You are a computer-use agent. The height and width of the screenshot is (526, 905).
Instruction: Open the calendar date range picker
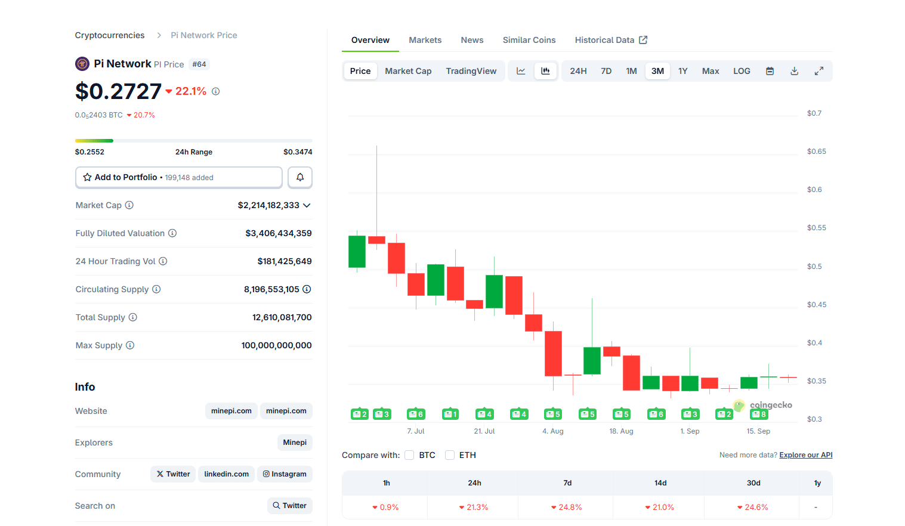coord(770,71)
